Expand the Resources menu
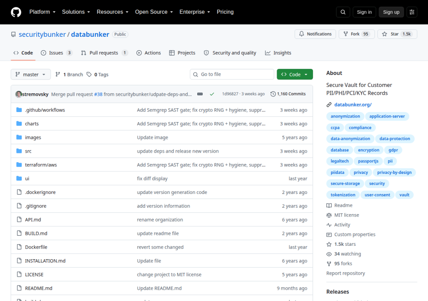The image size is (428, 301). click(112, 12)
